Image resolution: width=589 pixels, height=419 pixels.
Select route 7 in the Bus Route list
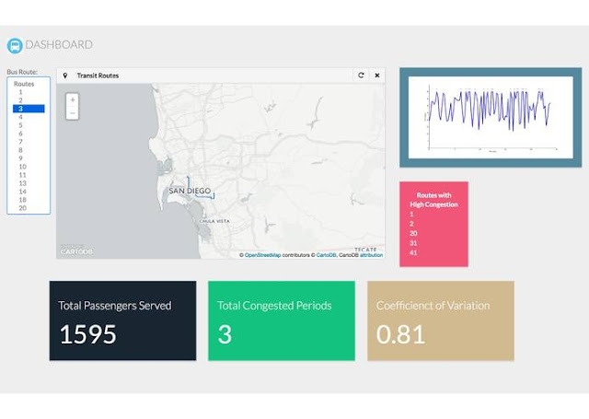click(x=29, y=142)
